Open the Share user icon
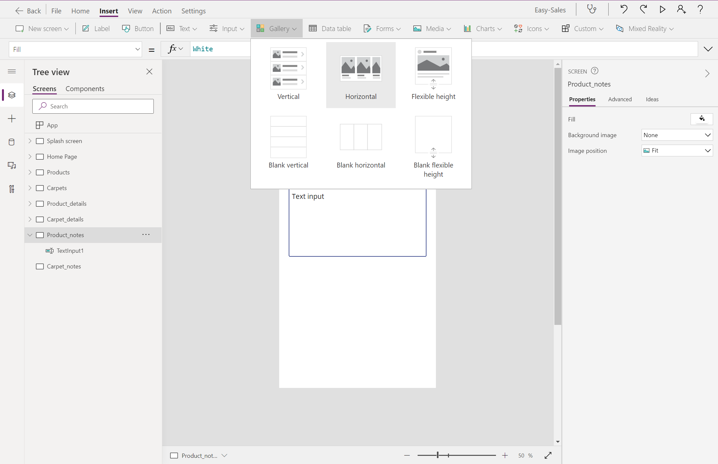Image resolution: width=718 pixels, height=464 pixels. click(681, 9)
